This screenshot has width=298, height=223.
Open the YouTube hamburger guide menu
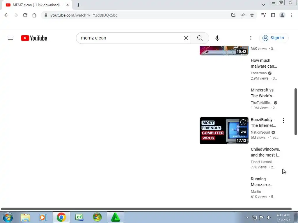[10, 38]
